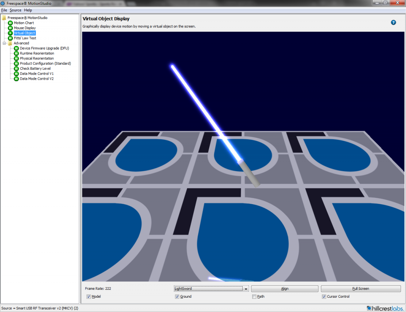Click the Freespace MotionStudio root folder icon
The width and height of the screenshot is (406, 312).
pyautogui.click(x=4, y=17)
